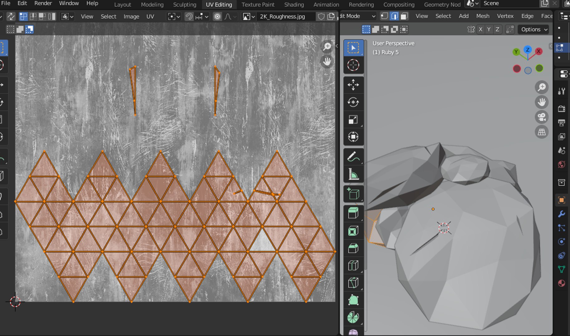Switch to orthographic grid view icon
570x336 pixels.
[542, 132]
